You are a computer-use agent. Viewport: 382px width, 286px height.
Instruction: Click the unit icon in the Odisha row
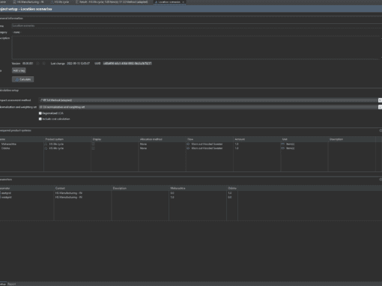[283, 148]
